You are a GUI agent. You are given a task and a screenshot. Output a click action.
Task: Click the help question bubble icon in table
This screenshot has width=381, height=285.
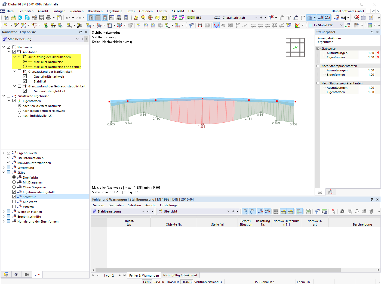(x=342, y=211)
